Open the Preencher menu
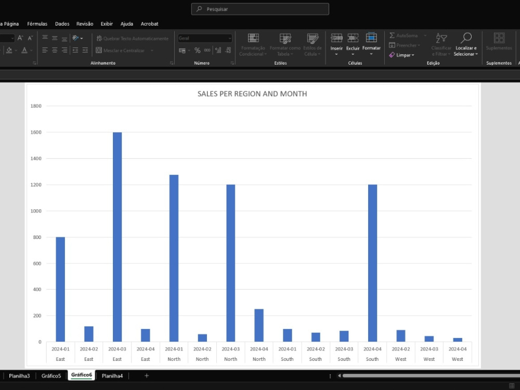Image resolution: width=520 pixels, height=390 pixels. point(405,45)
